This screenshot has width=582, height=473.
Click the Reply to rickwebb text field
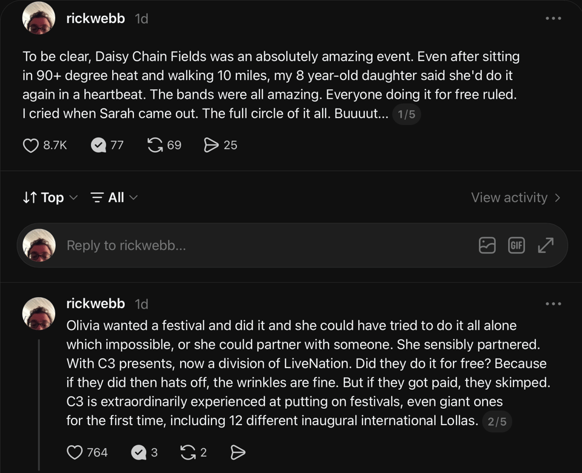pyautogui.click(x=267, y=246)
